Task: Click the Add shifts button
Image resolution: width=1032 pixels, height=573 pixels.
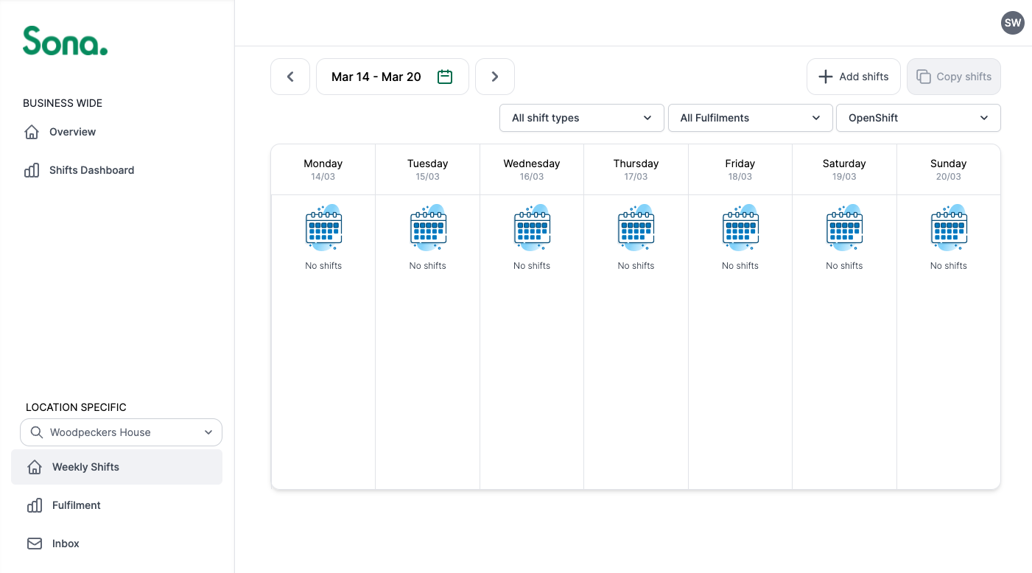Action: [854, 77]
